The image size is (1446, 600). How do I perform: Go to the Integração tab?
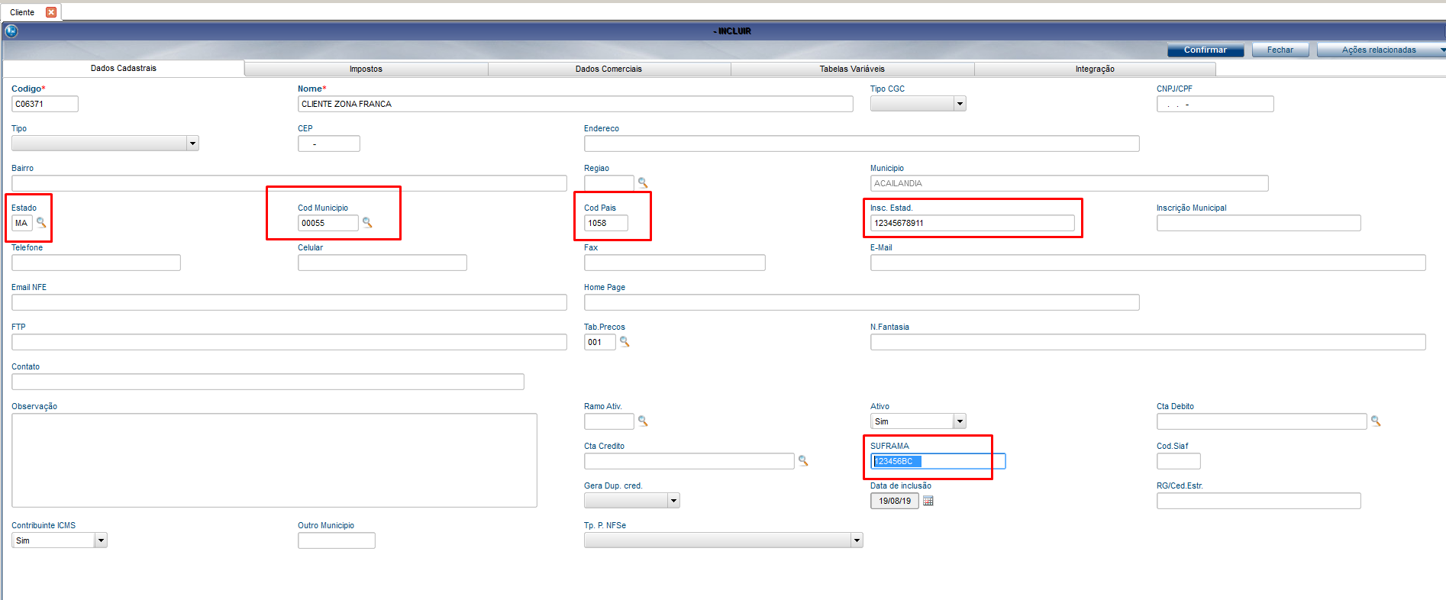1095,69
